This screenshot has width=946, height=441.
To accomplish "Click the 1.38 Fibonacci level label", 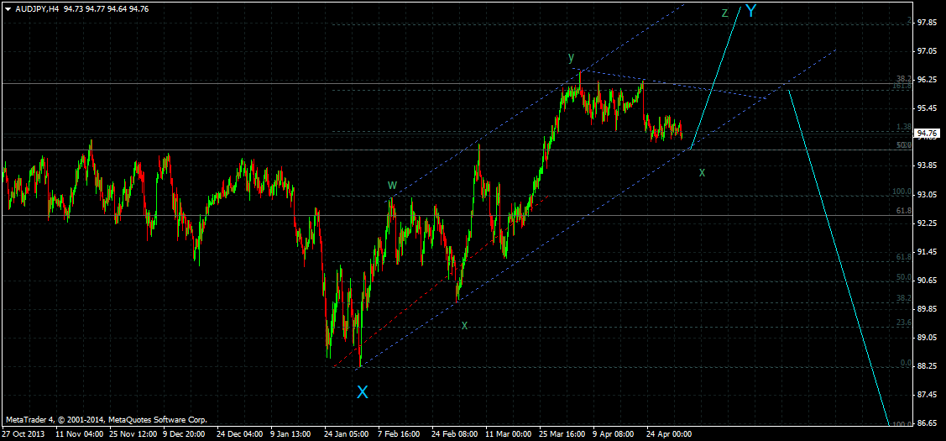I will [903, 127].
